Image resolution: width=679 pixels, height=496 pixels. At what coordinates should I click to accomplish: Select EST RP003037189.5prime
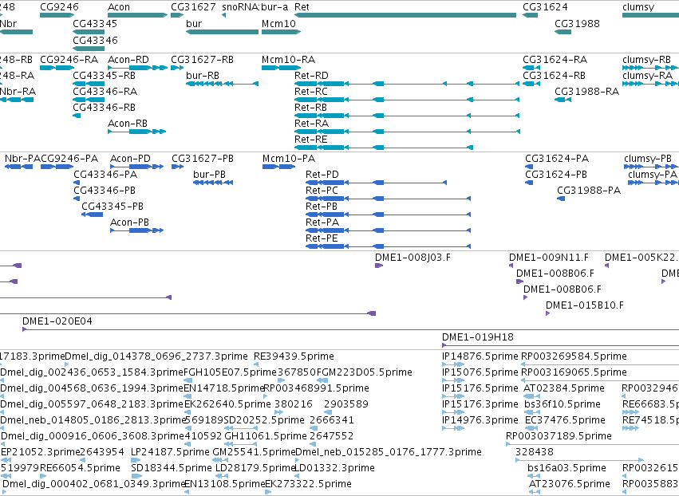pos(559,436)
